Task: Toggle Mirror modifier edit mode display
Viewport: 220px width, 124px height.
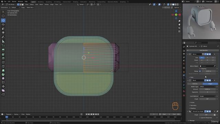Action: pos(205,54)
